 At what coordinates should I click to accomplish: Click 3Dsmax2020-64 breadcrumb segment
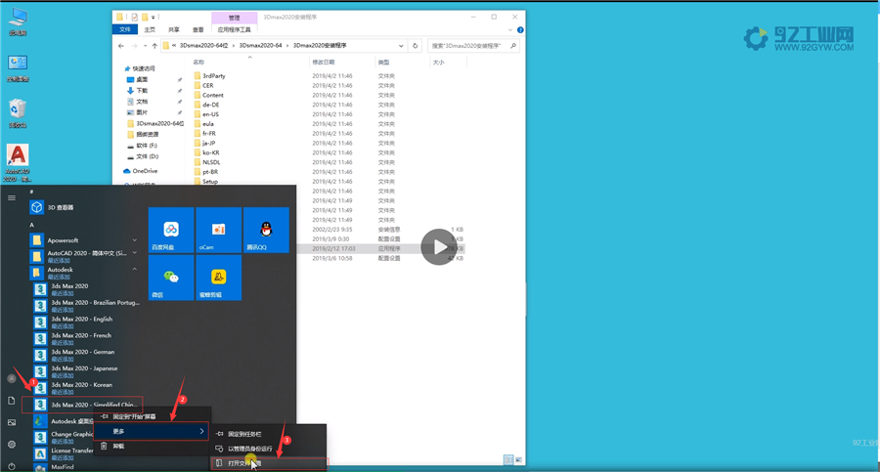tap(260, 46)
